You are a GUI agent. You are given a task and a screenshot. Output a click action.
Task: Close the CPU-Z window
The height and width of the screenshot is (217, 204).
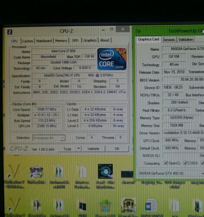coord(123,30)
